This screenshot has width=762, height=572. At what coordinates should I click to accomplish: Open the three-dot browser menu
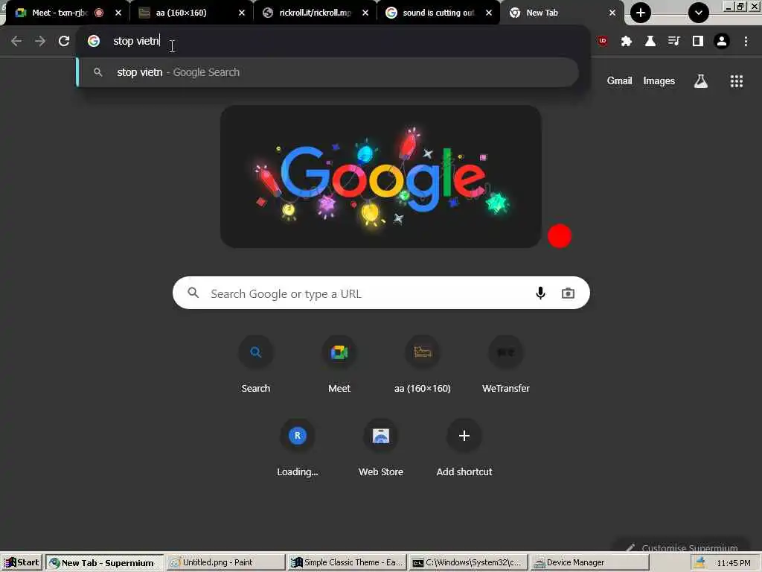click(746, 41)
